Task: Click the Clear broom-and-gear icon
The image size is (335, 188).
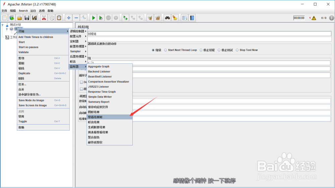Action: click(150, 18)
